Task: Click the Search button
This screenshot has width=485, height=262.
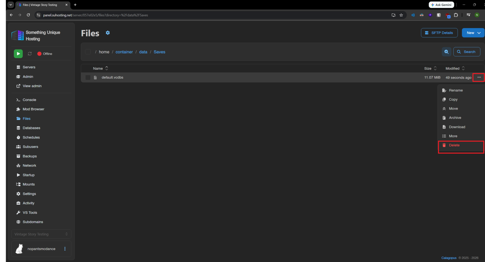Action: click(467, 52)
